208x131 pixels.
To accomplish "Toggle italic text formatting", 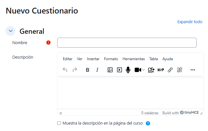I will click(x=97, y=70).
